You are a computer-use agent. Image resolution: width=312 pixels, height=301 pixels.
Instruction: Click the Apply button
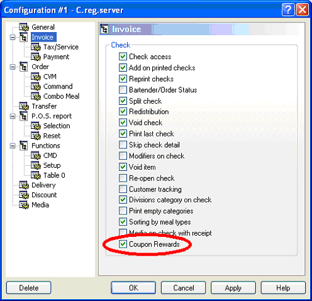click(x=233, y=288)
